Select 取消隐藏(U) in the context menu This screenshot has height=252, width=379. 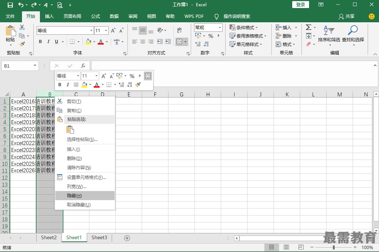pos(85,205)
